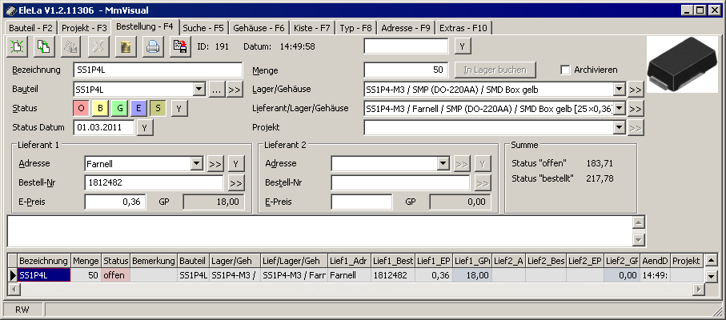Open the Extras - F10 tab
726x320 pixels.
[463, 28]
